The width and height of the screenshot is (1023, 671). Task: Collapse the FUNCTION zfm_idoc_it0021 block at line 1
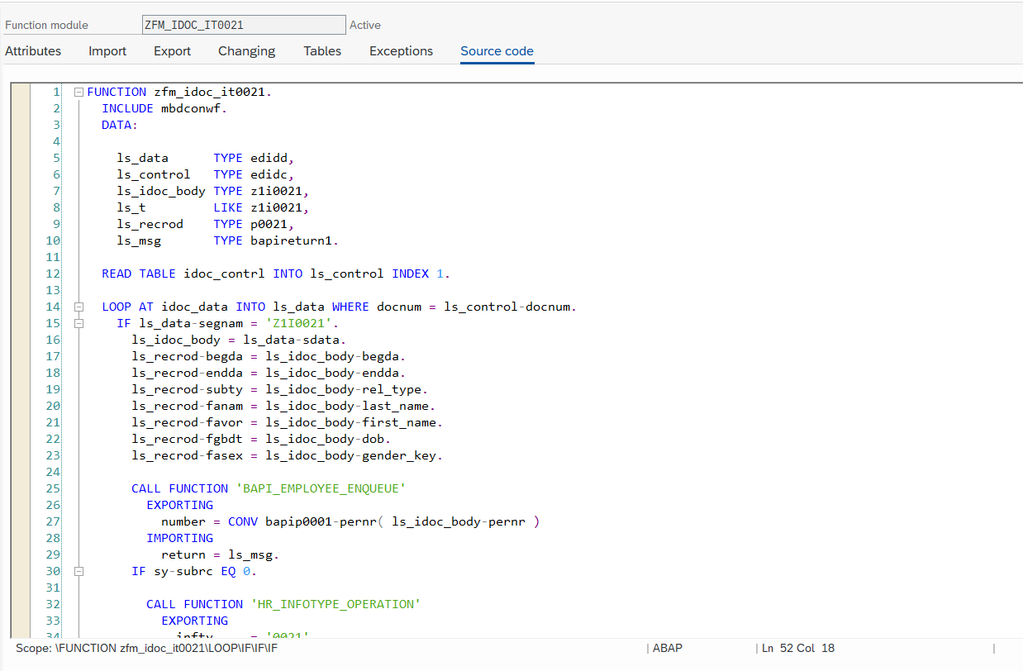tap(79, 92)
